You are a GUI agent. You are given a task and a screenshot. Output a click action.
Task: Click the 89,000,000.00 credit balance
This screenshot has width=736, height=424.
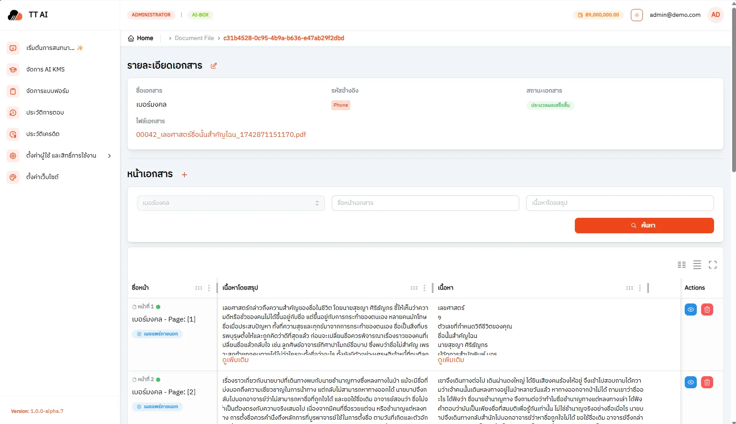pos(599,15)
